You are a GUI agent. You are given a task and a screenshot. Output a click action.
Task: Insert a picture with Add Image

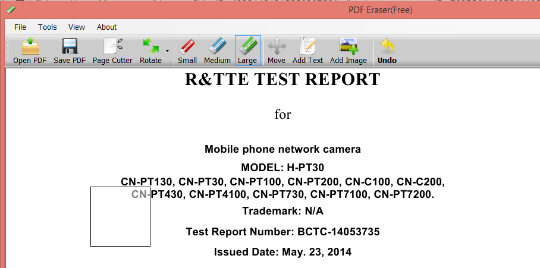click(349, 51)
